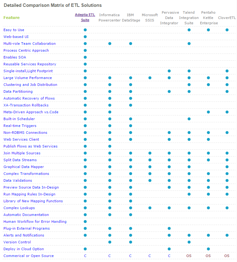Click Talend dot in Built-in Scheduler row
This screenshot has width=237, height=262.
click(189, 119)
